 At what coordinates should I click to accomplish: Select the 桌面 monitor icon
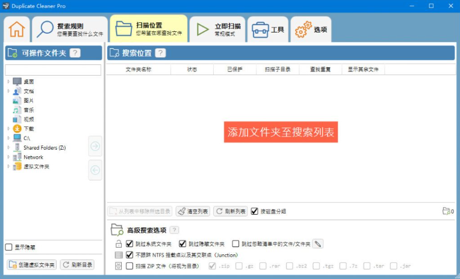tap(17, 81)
